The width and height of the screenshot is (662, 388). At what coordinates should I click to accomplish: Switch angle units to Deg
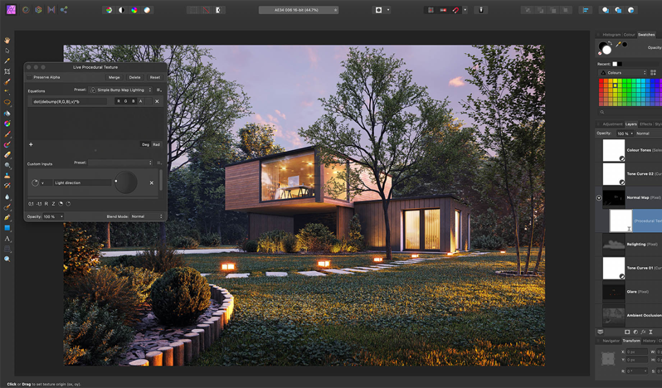[145, 144]
